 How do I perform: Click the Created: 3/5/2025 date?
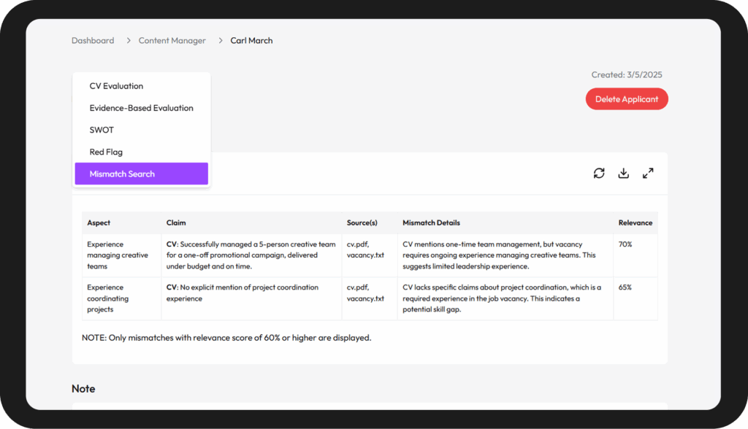point(627,75)
